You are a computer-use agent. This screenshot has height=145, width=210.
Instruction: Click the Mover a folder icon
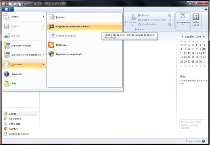(x=133, y=17)
